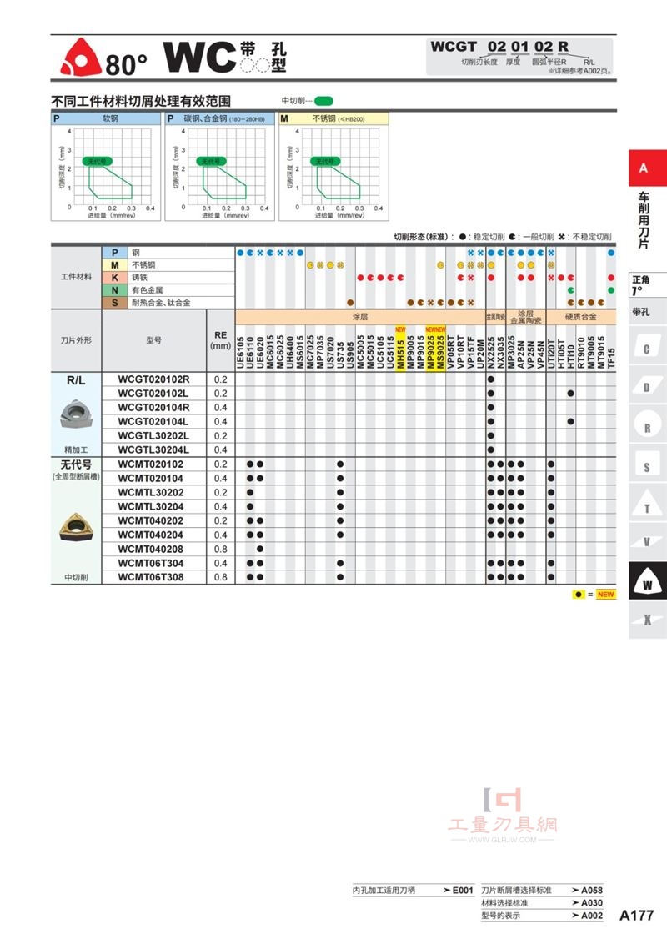Screen dimensions: 667x934
Task: Click the page number A177
Action: pos(637,915)
